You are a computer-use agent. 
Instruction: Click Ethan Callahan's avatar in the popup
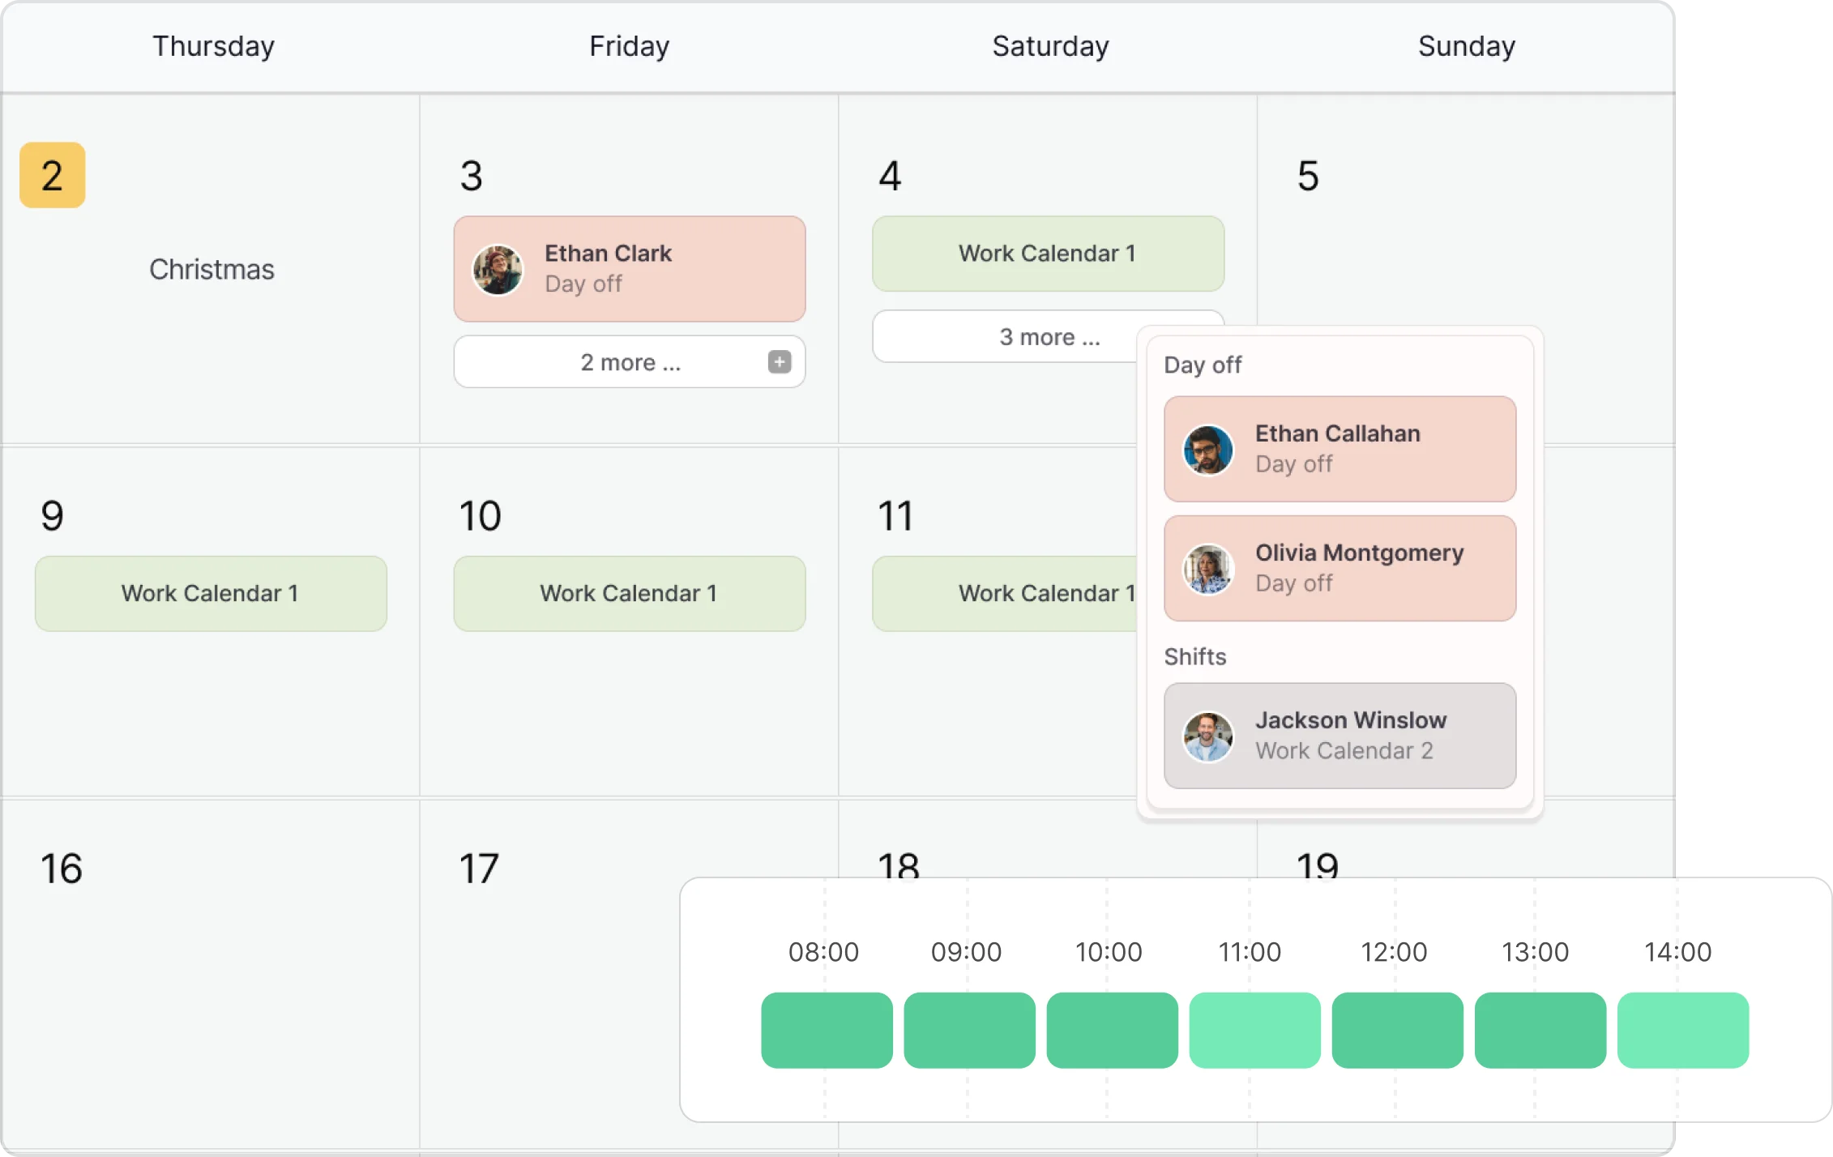click(x=1208, y=448)
